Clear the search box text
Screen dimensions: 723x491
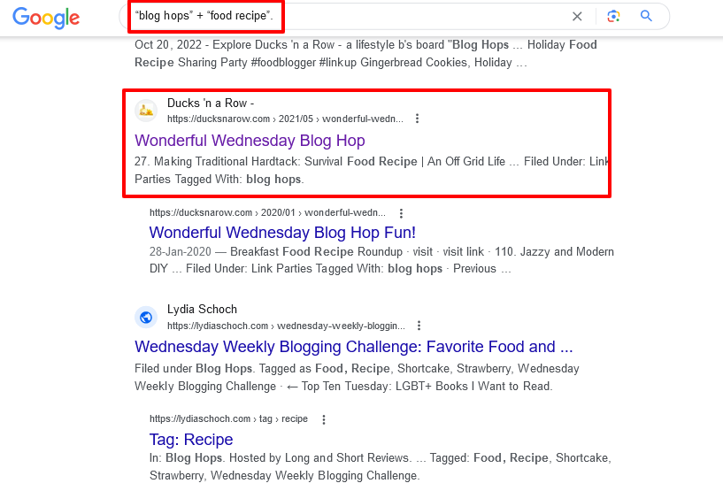click(x=577, y=16)
